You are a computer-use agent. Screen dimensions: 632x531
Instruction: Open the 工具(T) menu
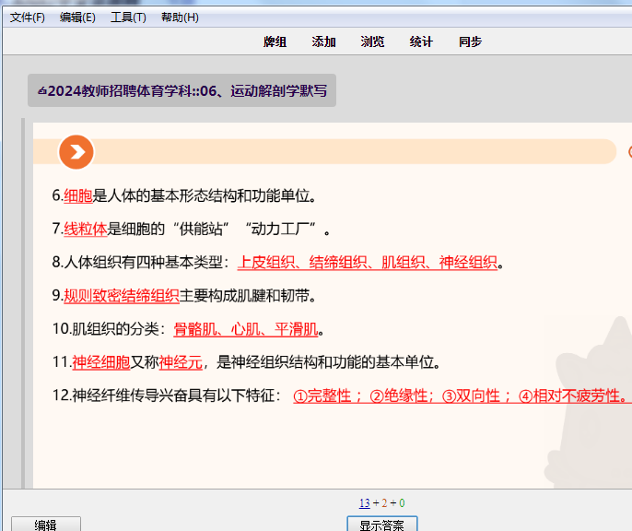click(128, 18)
